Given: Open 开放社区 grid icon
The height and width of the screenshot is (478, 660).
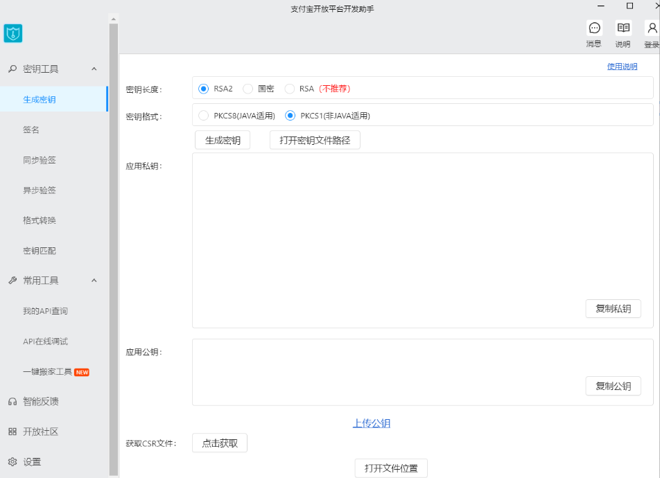Looking at the screenshot, I should pyautogui.click(x=12, y=432).
